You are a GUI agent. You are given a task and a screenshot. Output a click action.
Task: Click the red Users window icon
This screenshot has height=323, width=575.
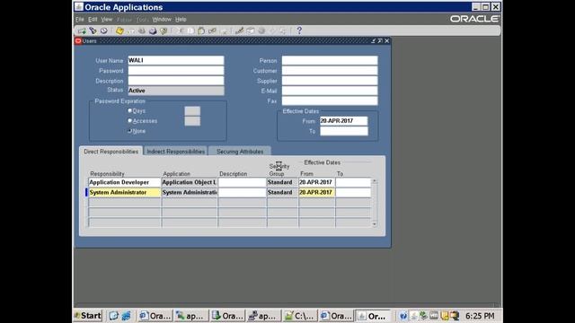78,41
